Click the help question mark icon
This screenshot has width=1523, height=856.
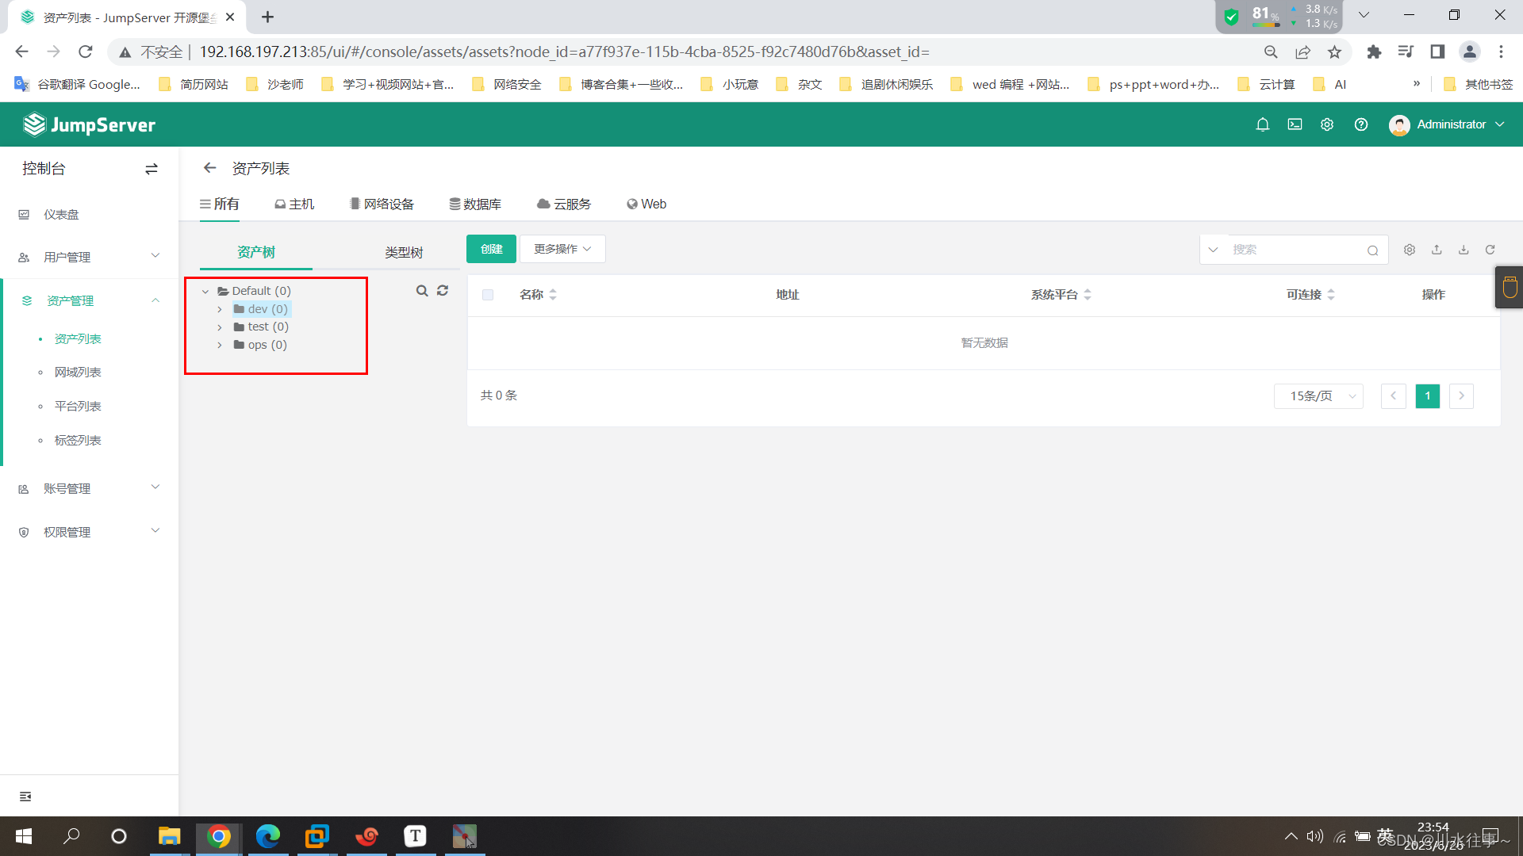pos(1361,124)
